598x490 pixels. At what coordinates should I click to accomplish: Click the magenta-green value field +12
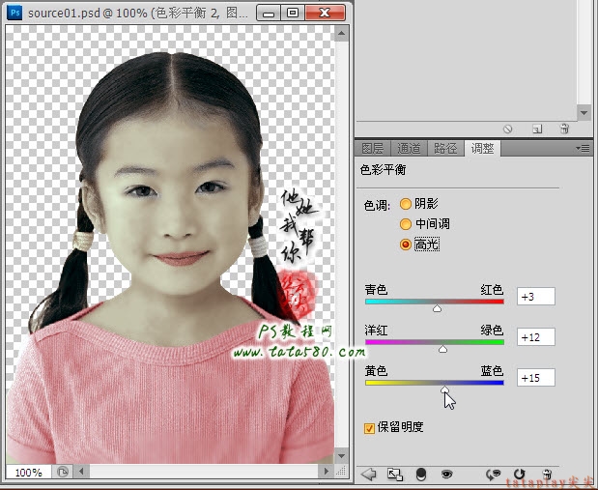pos(536,337)
